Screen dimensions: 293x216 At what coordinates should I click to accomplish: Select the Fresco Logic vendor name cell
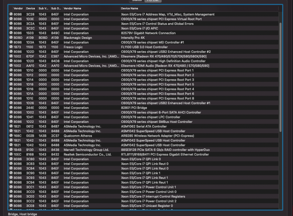[x=73, y=47]
